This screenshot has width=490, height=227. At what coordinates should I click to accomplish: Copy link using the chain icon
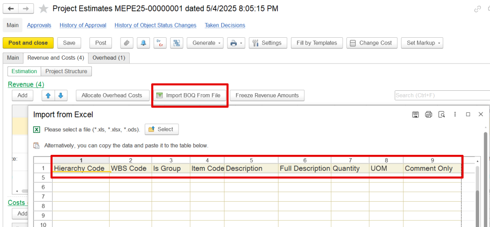click(478, 9)
